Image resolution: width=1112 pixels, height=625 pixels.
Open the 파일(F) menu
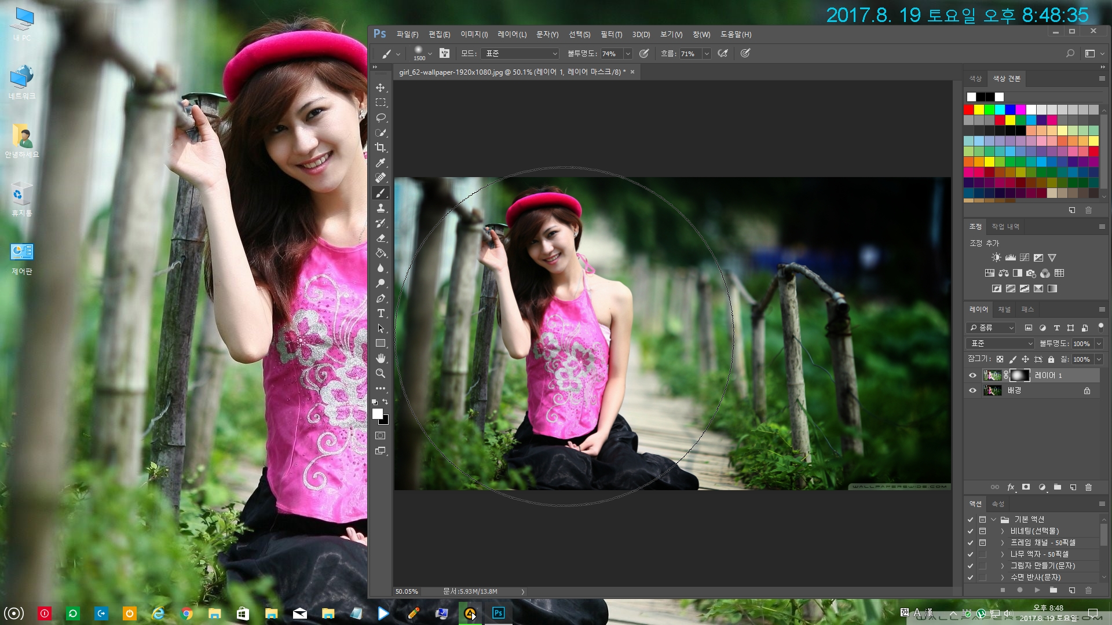407,35
